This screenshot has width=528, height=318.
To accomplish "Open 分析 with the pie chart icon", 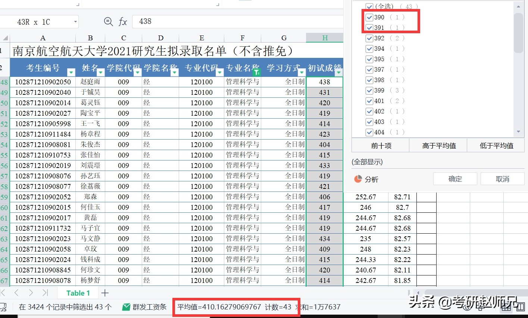I will (x=359, y=179).
